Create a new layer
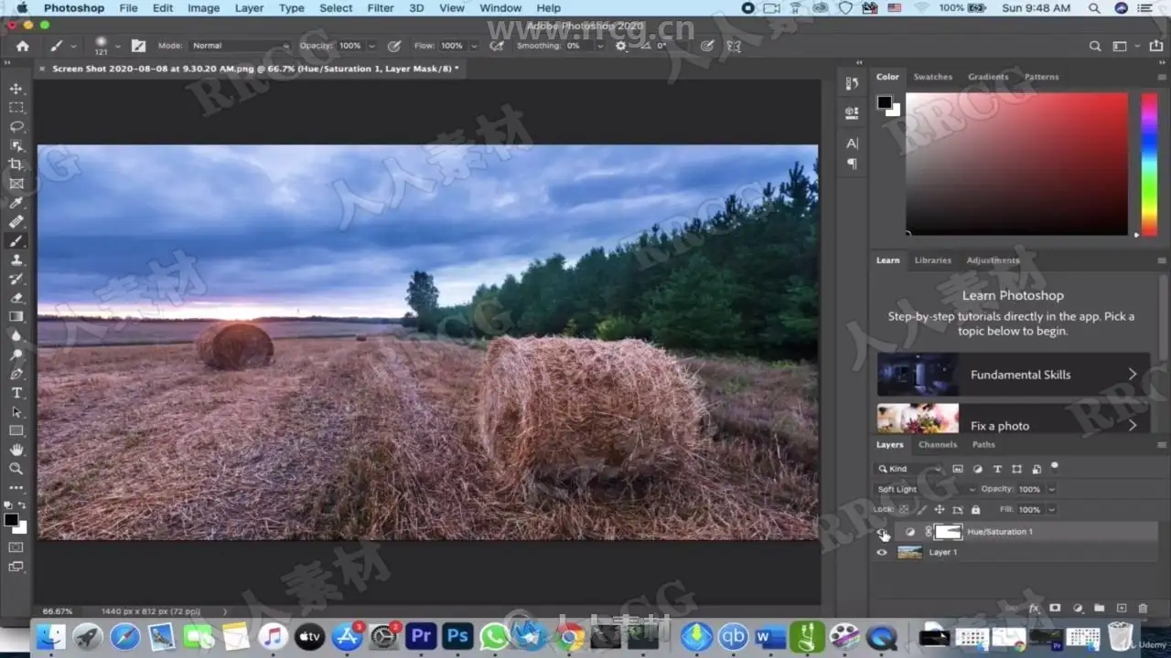 coord(1122,608)
